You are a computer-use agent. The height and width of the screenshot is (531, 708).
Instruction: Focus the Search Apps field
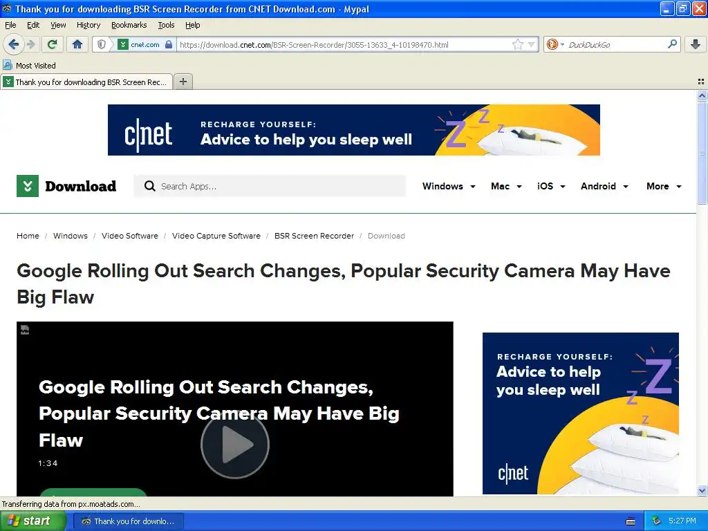[270, 186]
